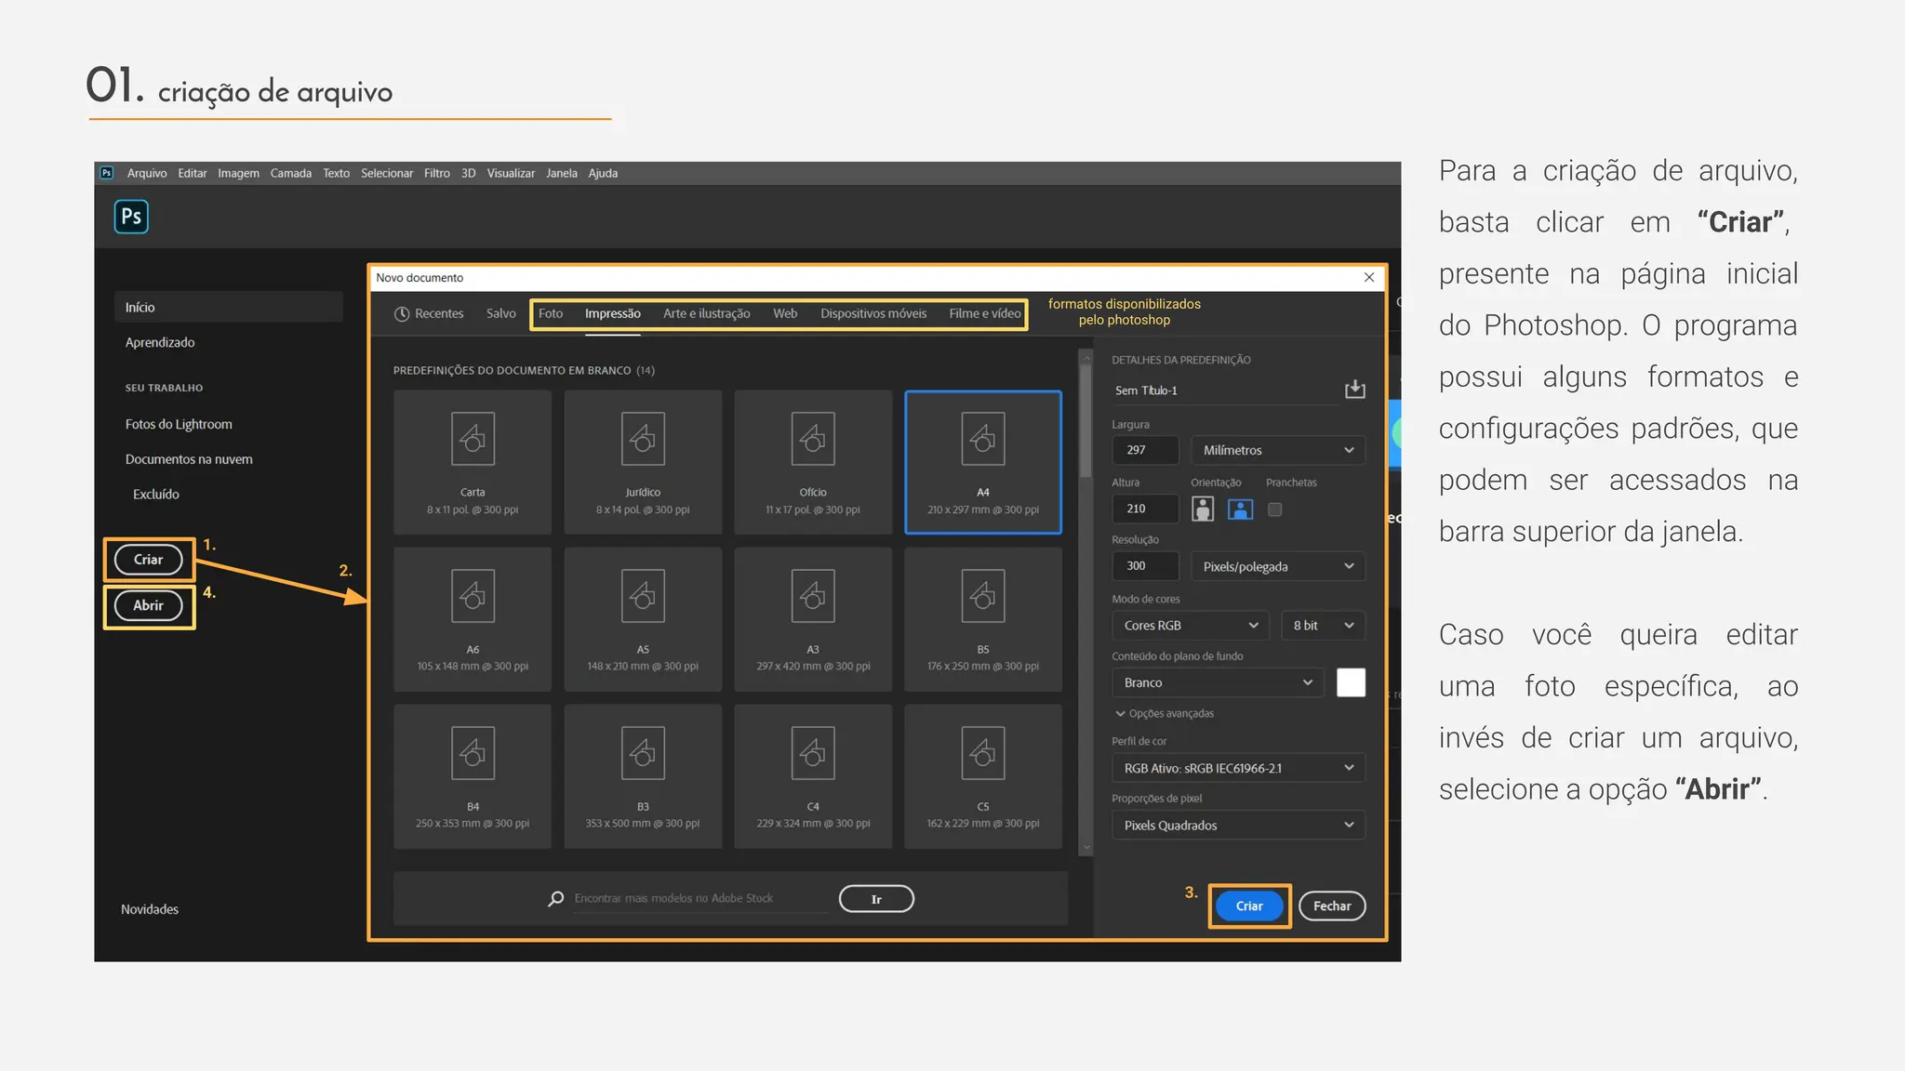Click the Criar button on home sidebar
Image resolution: width=1905 pixels, height=1071 pixels.
[x=148, y=560]
